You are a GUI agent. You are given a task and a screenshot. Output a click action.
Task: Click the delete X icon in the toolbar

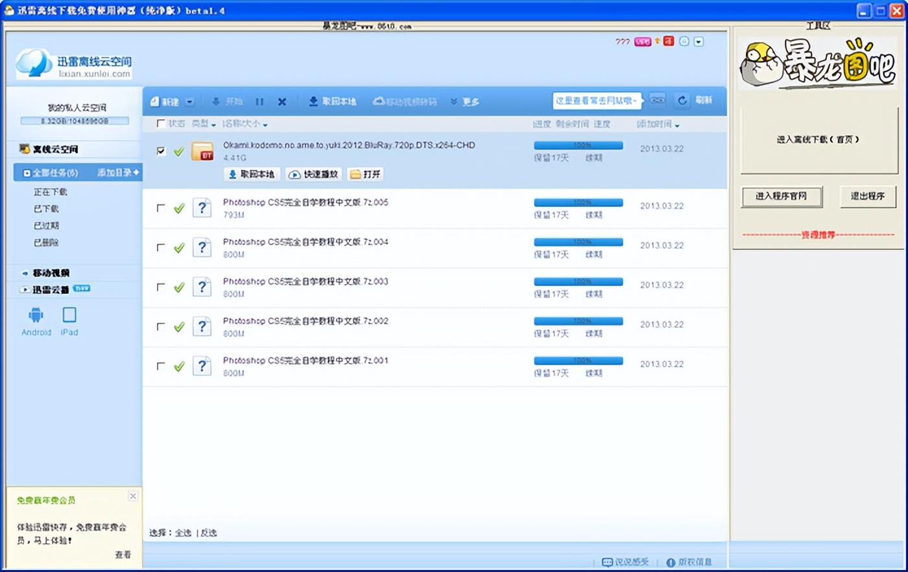(282, 102)
